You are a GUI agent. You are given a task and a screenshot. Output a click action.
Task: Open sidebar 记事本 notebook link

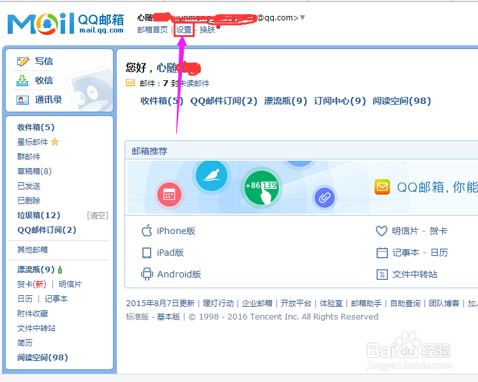coord(56,299)
